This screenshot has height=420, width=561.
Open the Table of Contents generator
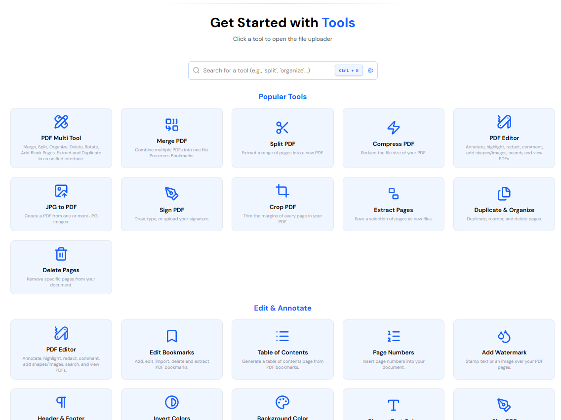click(x=282, y=350)
